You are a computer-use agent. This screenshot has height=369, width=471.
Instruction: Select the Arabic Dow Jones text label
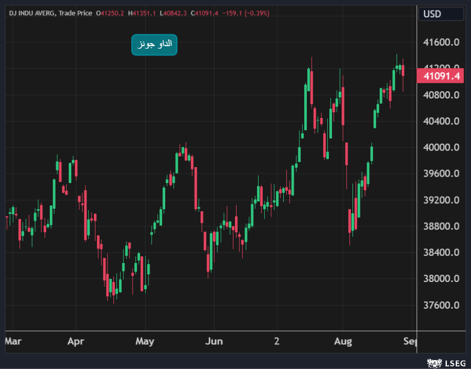pos(154,45)
